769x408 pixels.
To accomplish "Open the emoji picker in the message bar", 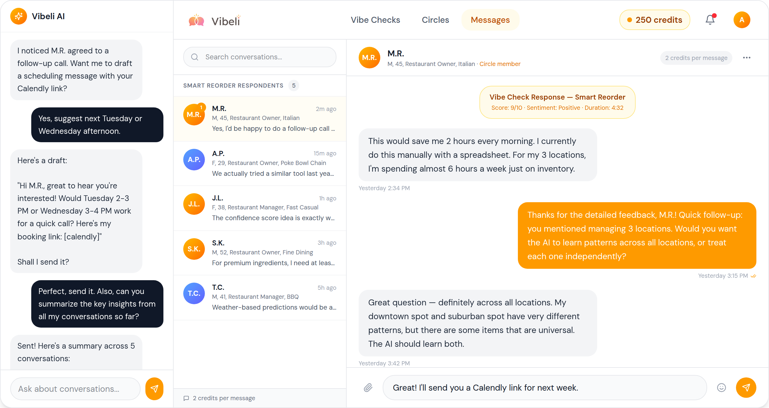I will point(722,388).
